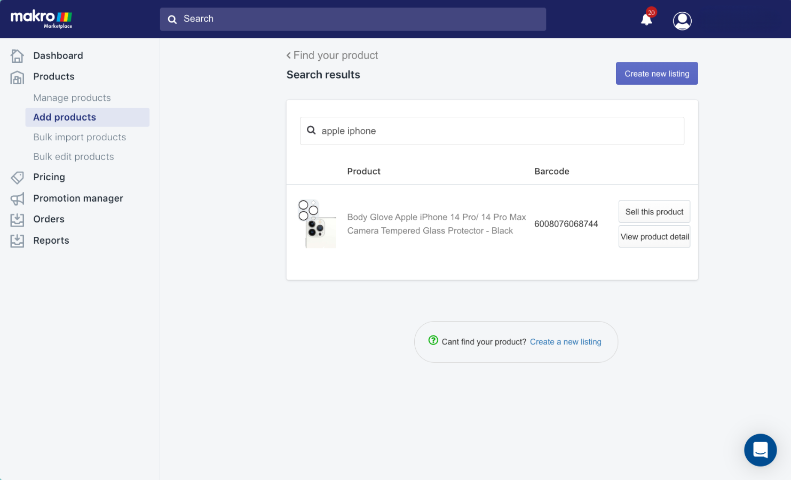
Task: Click the green help question icon
Action: pyautogui.click(x=433, y=340)
